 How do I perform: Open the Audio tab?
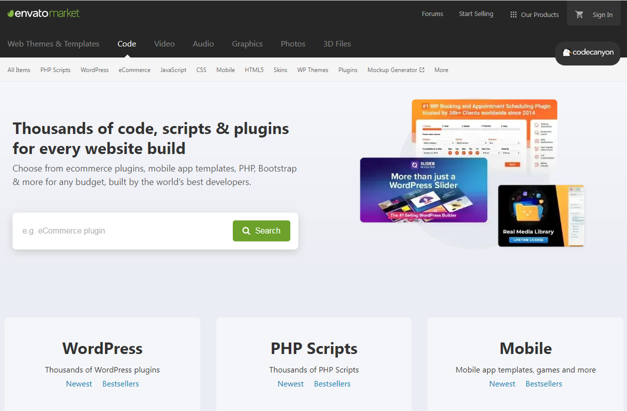click(x=203, y=44)
